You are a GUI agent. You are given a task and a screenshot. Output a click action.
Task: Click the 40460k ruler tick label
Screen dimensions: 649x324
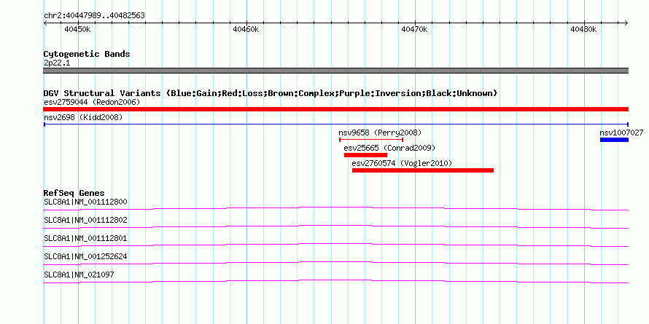point(246,29)
